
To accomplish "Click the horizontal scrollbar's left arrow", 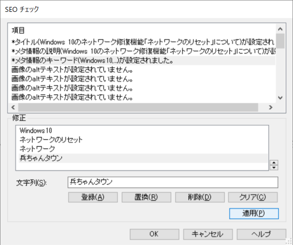I will pos(13,107).
